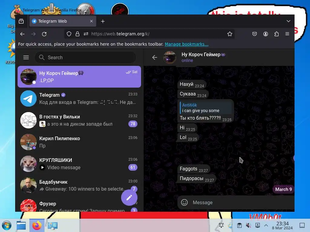Image resolution: width=310 pixels, height=232 pixels.
Task: Close the Telegram Web tab
Action: [91, 21]
